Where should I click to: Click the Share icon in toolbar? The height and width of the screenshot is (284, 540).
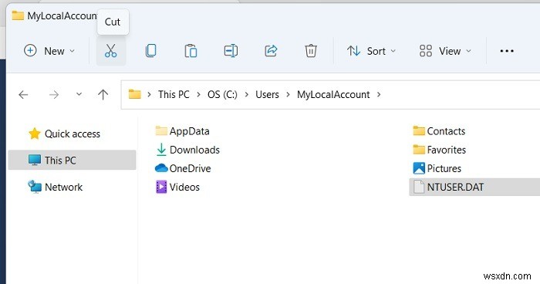271,51
